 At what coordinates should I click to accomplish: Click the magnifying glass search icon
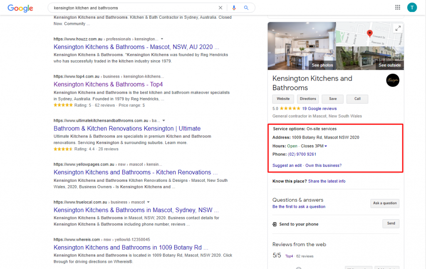coord(246,8)
